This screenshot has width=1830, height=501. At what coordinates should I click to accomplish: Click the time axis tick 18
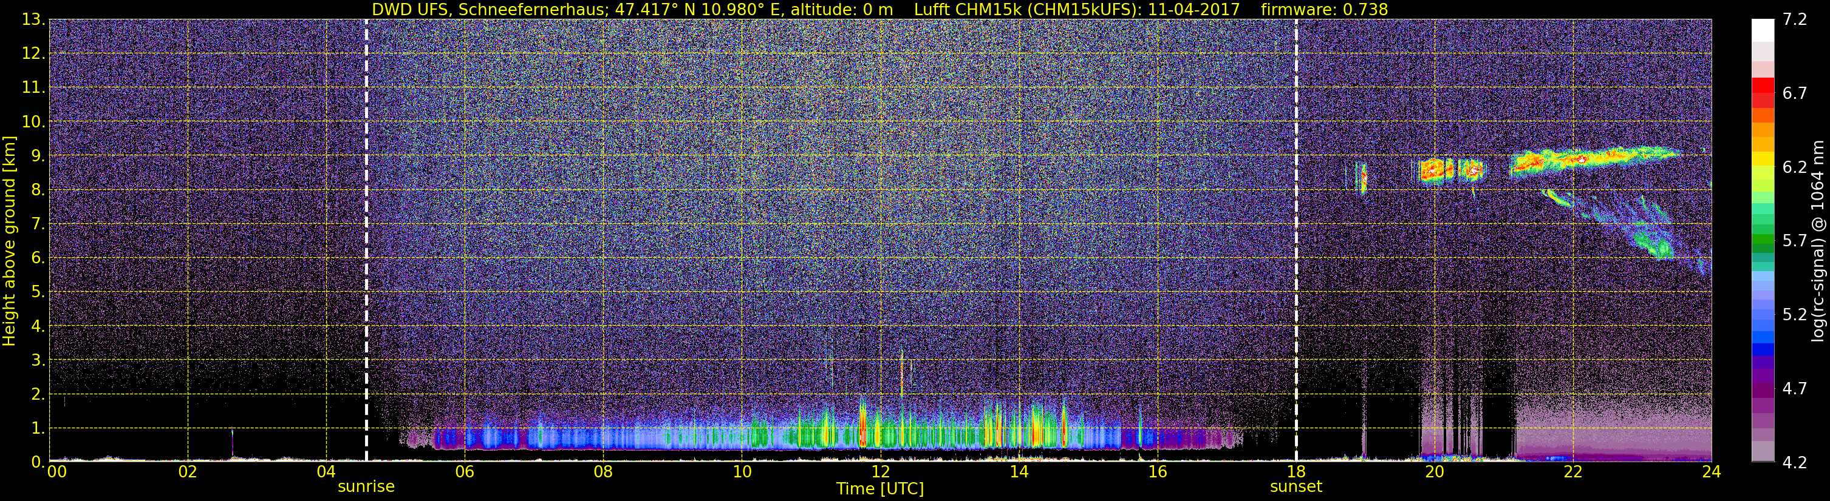tap(1296, 472)
